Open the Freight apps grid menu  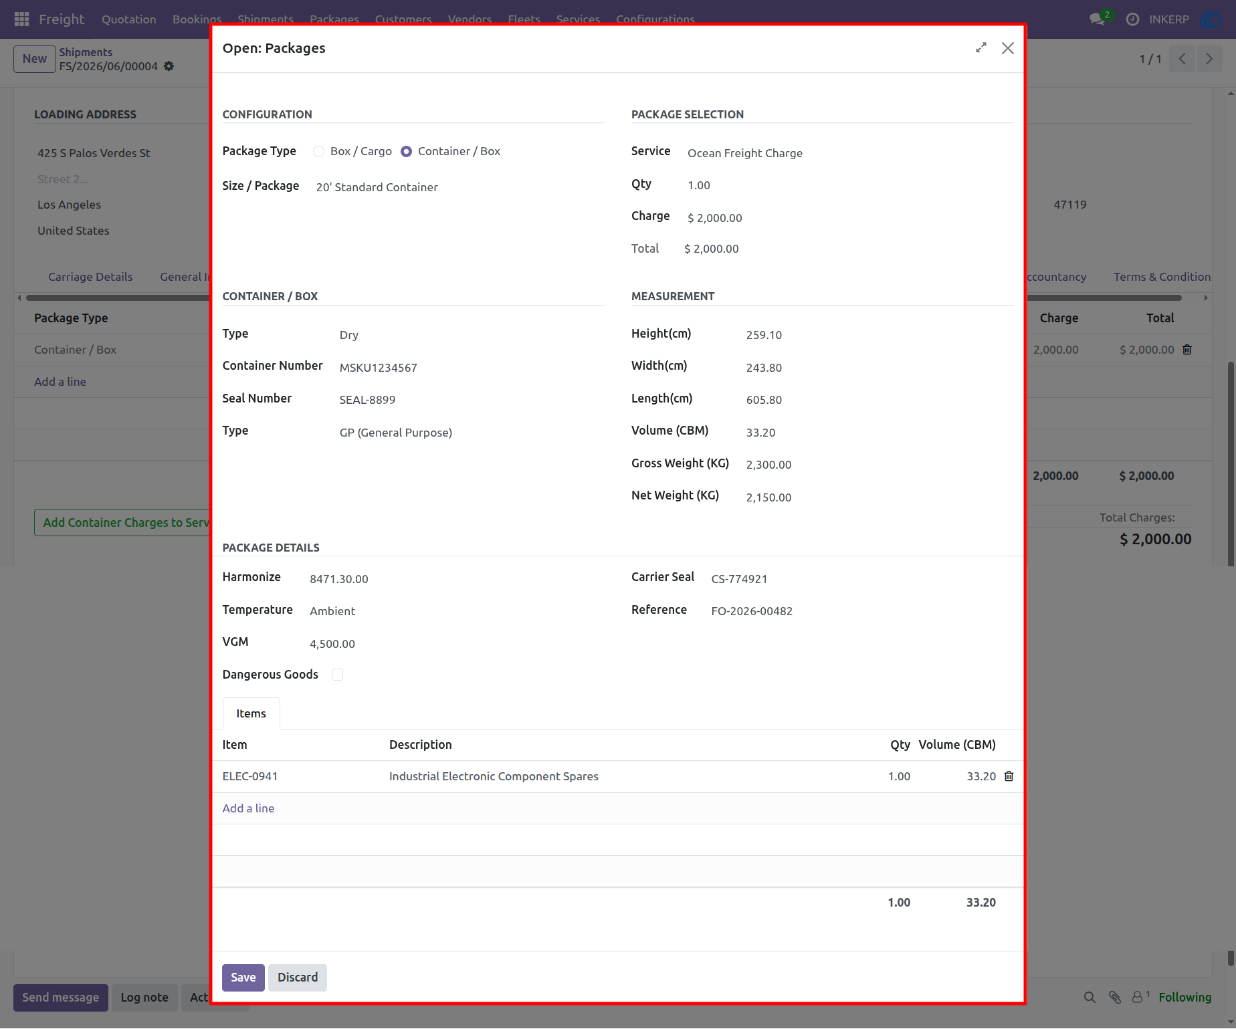tap(21, 19)
